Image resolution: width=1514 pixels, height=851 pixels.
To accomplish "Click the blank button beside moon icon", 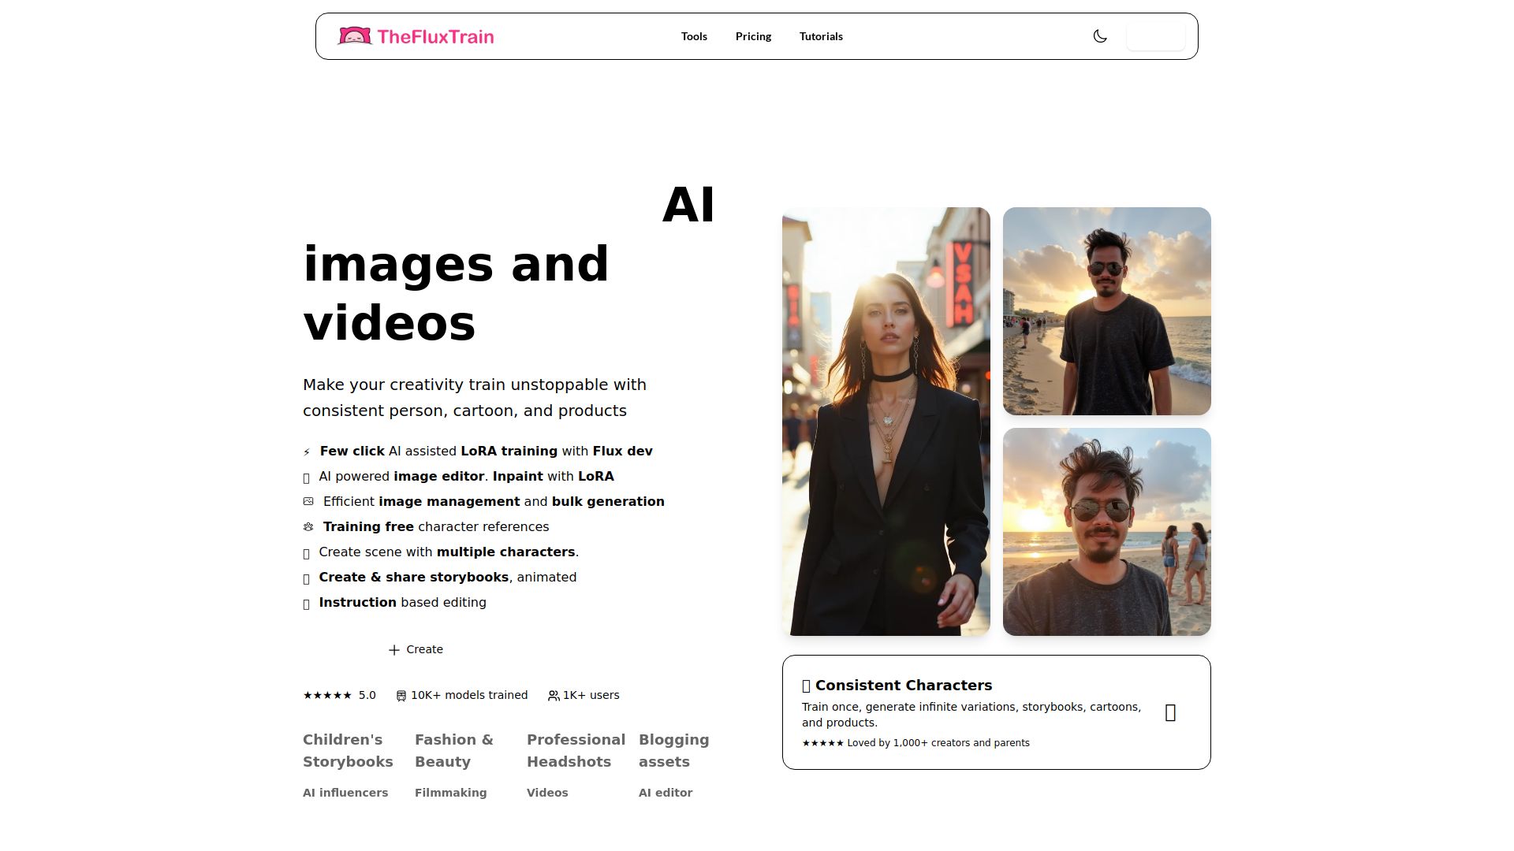I will pyautogui.click(x=1155, y=36).
